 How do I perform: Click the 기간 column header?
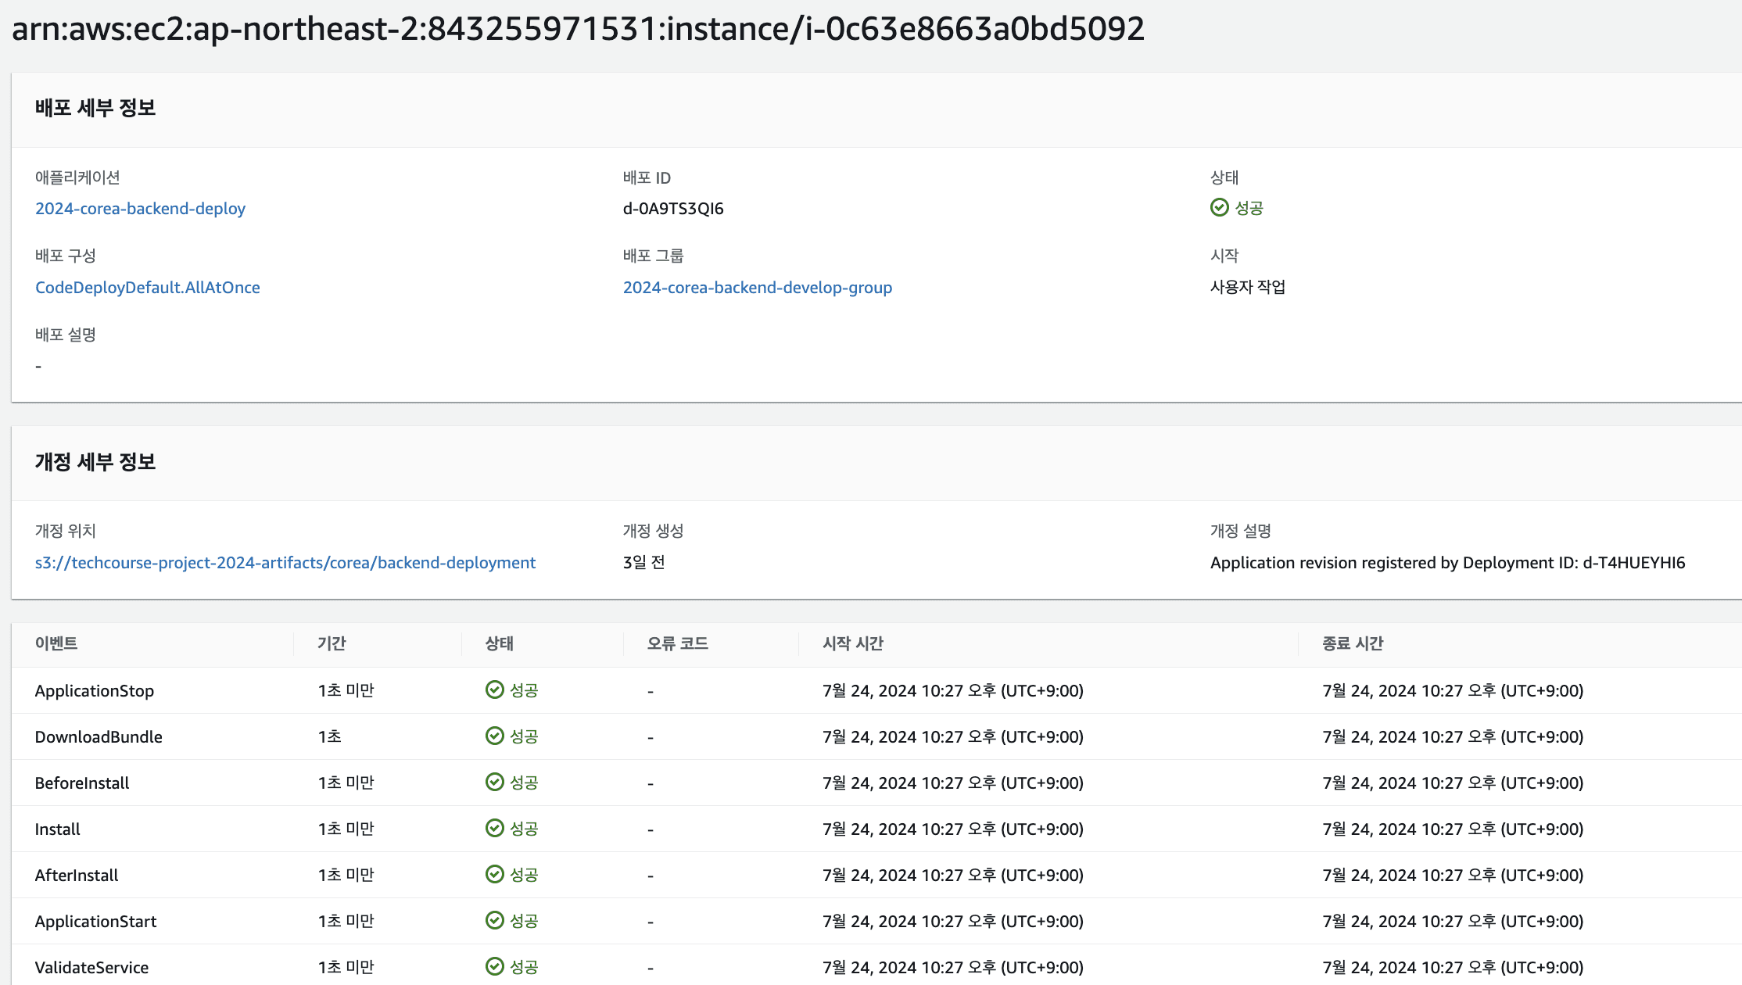click(x=332, y=643)
